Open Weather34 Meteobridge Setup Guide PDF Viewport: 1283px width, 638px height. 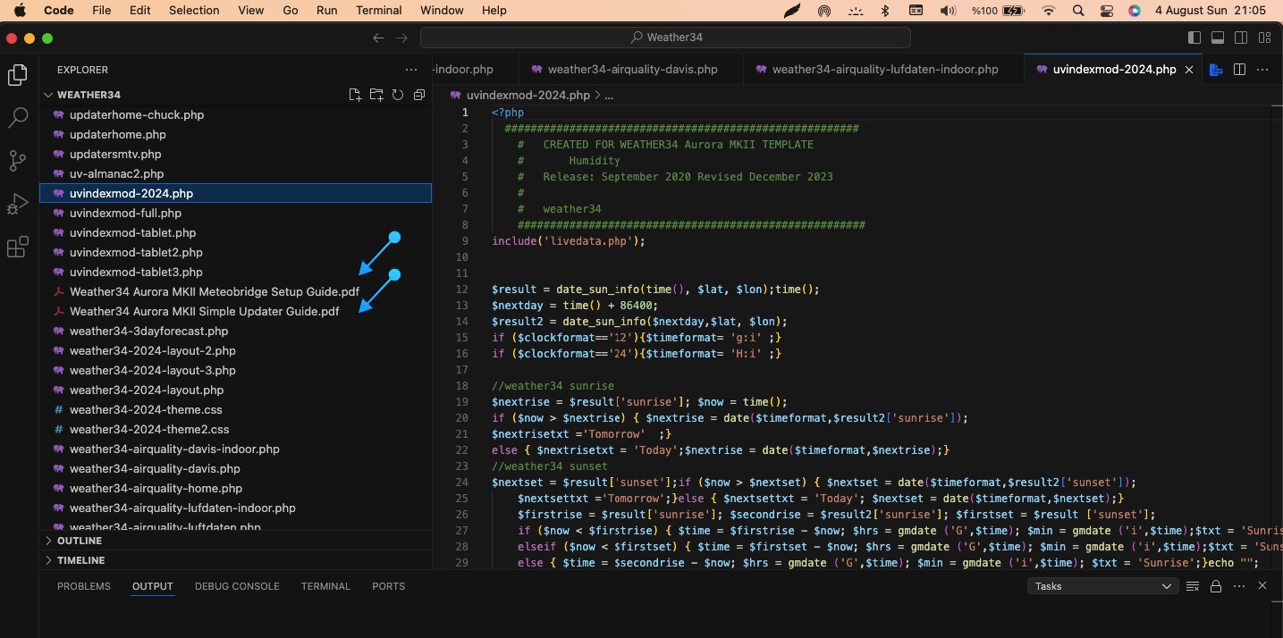coord(214,291)
